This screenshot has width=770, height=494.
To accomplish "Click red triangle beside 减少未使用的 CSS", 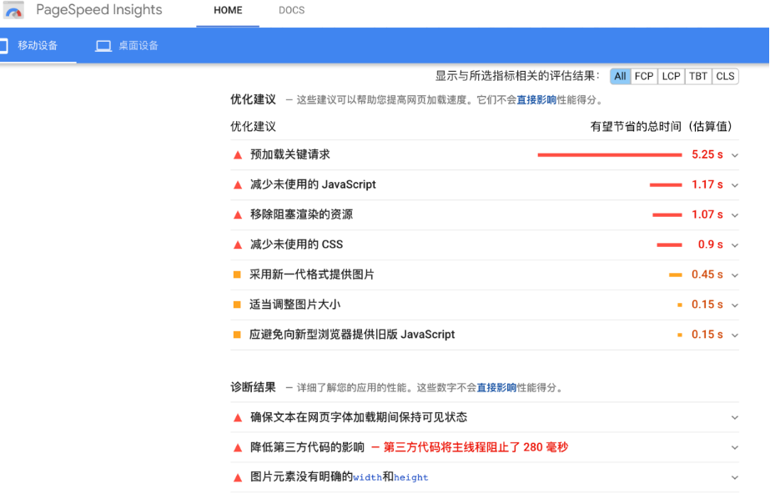I will (238, 245).
